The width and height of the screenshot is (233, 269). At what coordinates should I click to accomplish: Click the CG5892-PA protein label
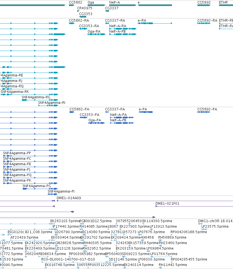click(207, 109)
